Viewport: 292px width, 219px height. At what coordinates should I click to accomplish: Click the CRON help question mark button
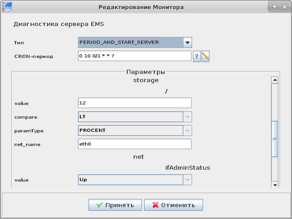pyautogui.click(x=197, y=56)
